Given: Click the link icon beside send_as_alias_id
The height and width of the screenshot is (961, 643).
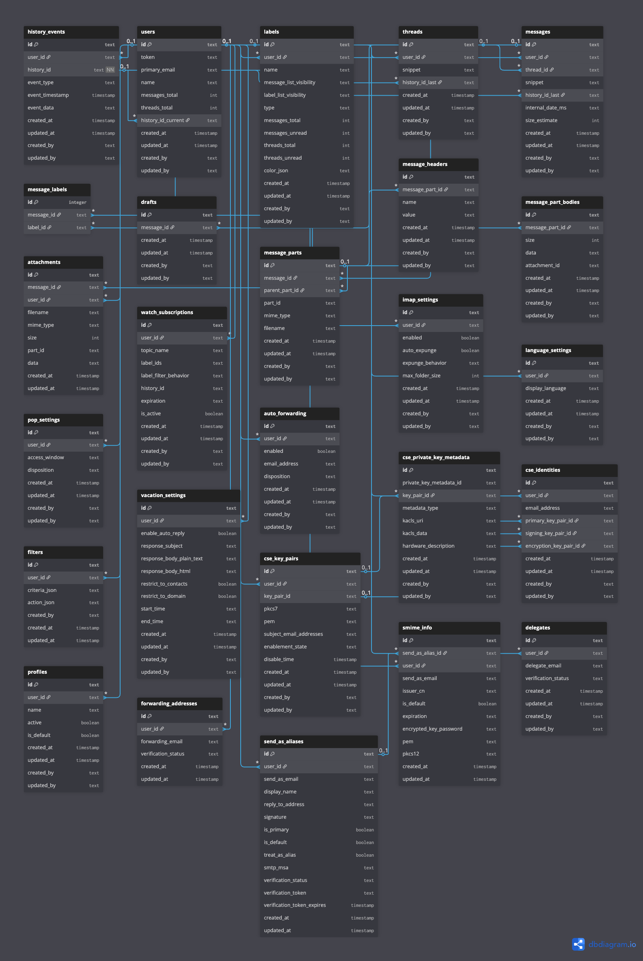Looking at the screenshot, I should point(445,653).
